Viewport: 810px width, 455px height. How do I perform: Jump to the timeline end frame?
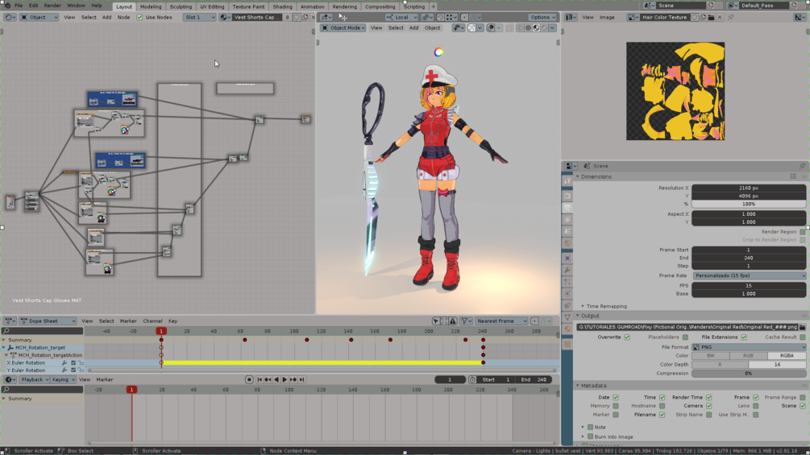click(x=302, y=379)
